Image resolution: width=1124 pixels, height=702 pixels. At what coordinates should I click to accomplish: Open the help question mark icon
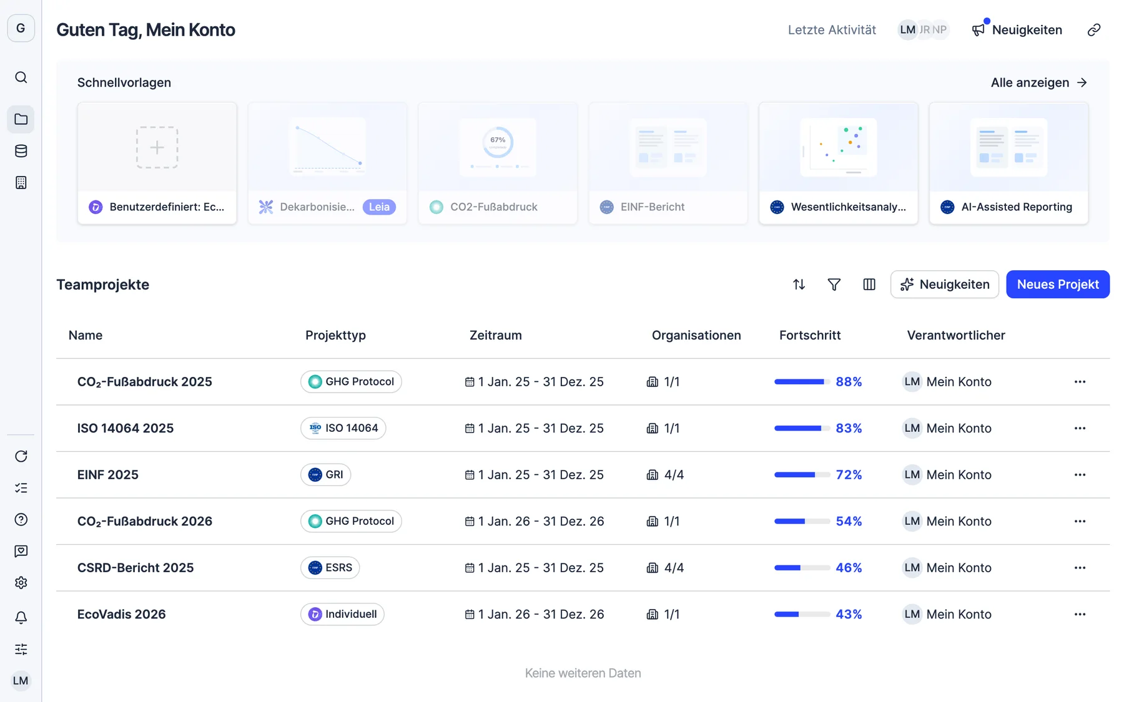pos(21,520)
